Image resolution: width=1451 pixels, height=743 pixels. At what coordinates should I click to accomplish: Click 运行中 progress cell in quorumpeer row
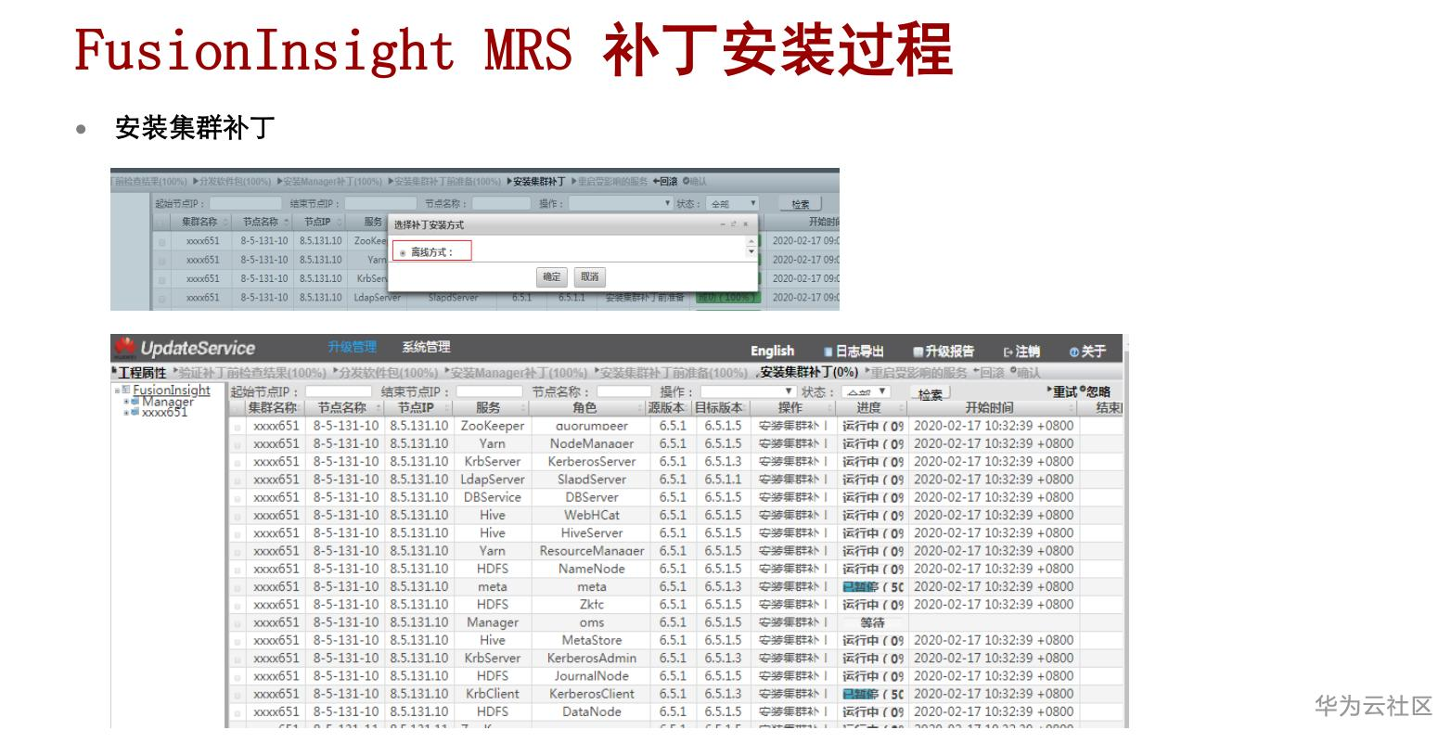click(873, 427)
